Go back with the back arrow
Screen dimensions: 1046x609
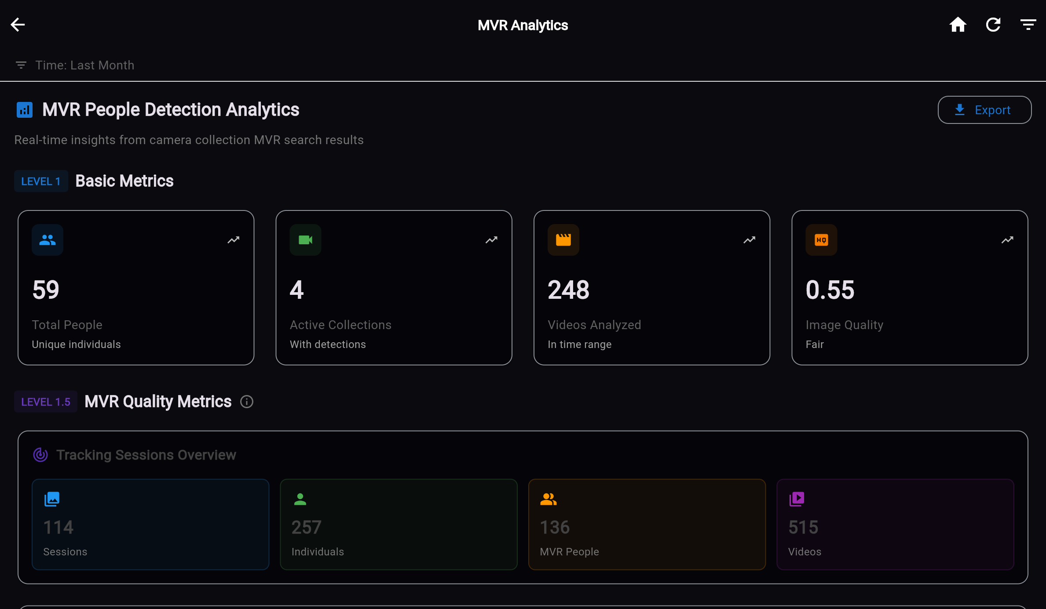[x=18, y=24]
